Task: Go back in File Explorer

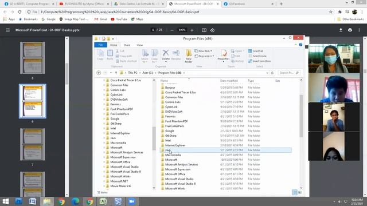Action: pyautogui.click(x=99, y=73)
